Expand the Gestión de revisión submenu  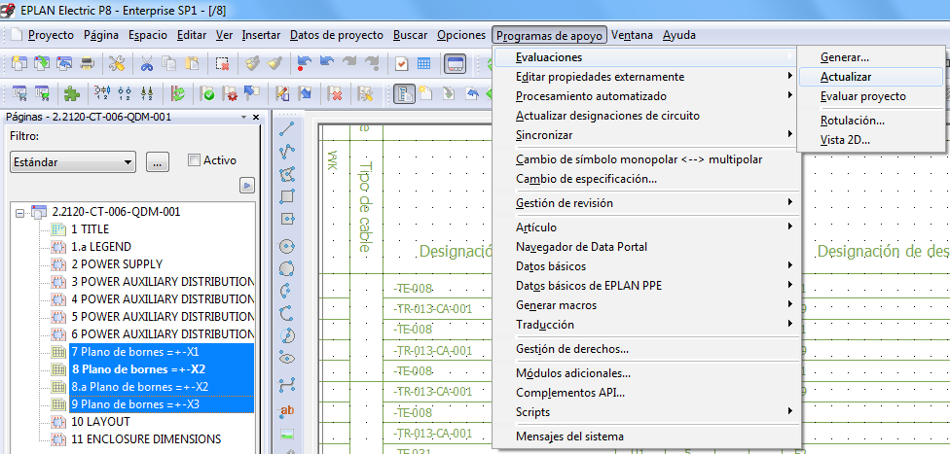(646, 203)
